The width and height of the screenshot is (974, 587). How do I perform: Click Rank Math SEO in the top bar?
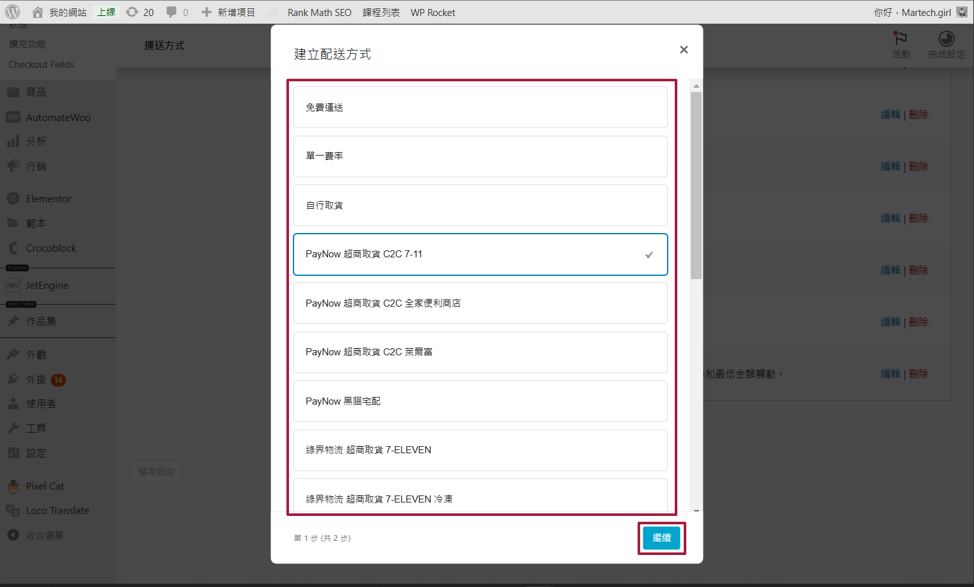coord(319,12)
